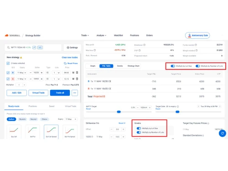
Task: Click the NIFTY Target slider handle
Action: click(x=119, y=112)
